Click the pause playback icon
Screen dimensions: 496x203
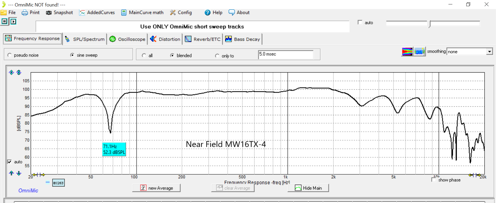point(4,21)
